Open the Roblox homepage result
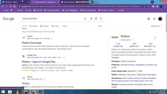The width and height of the screenshot is (167, 94). pos(26,84)
